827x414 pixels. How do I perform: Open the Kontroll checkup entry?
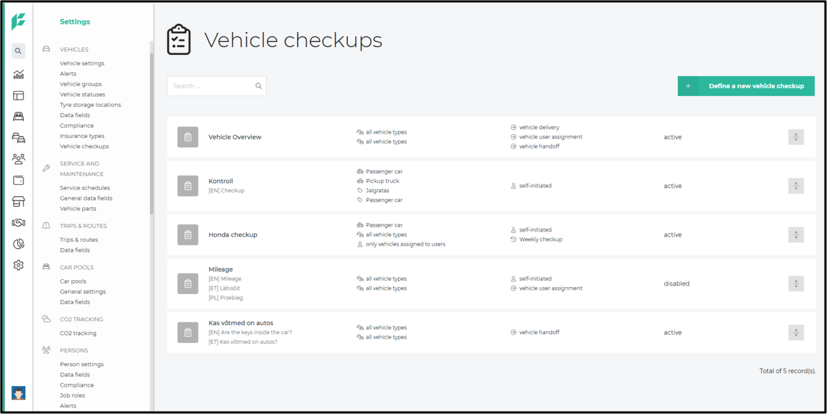point(221,181)
